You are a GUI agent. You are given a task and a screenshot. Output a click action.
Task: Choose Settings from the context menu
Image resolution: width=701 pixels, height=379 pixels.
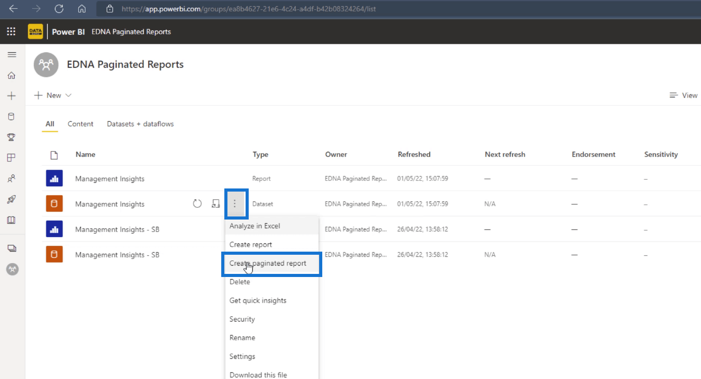272,357
